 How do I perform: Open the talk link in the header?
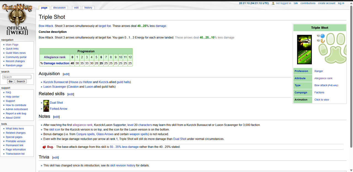pos(296,3)
